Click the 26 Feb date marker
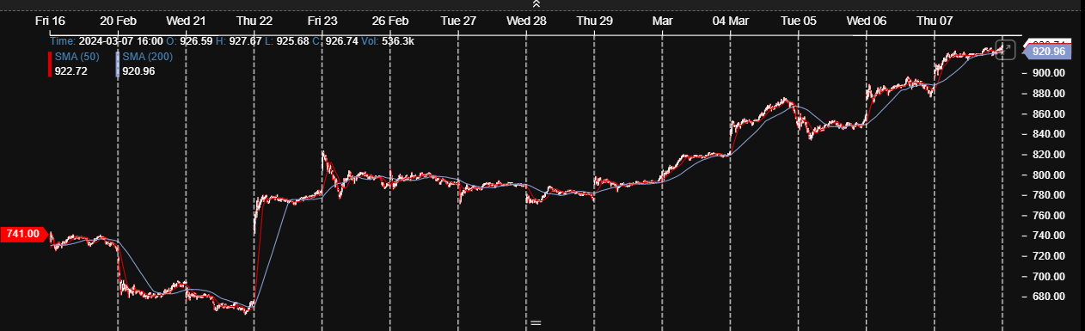The height and width of the screenshot is (331, 1085). click(x=390, y=20)
